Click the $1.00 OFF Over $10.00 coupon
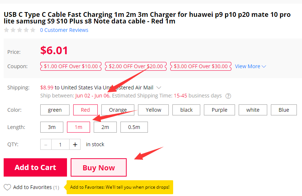The image size is (302, 196). [71, 66]
